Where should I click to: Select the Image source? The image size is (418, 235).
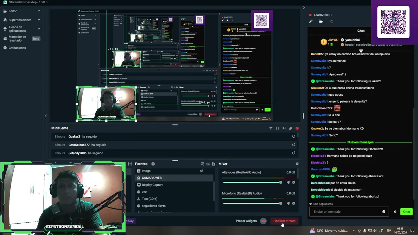pos(174,171)
